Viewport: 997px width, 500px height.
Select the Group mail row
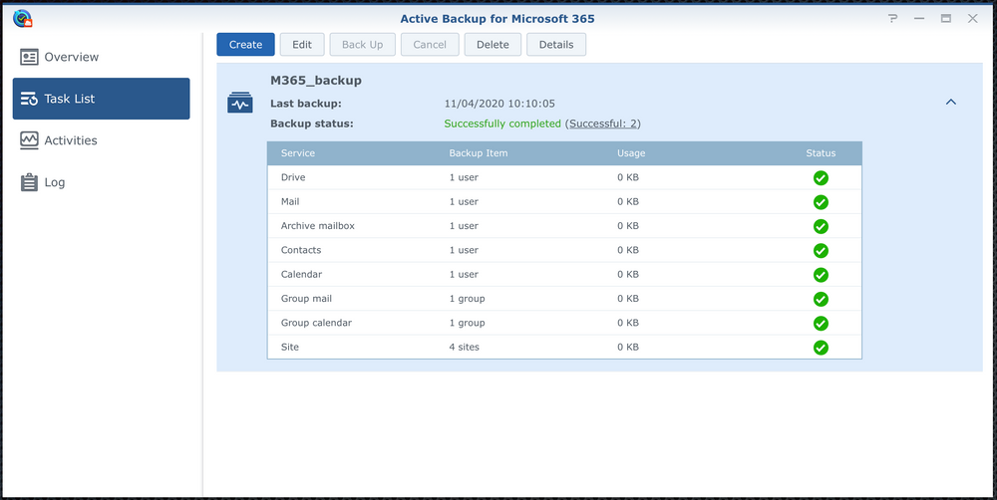click(x=564, y=299)
